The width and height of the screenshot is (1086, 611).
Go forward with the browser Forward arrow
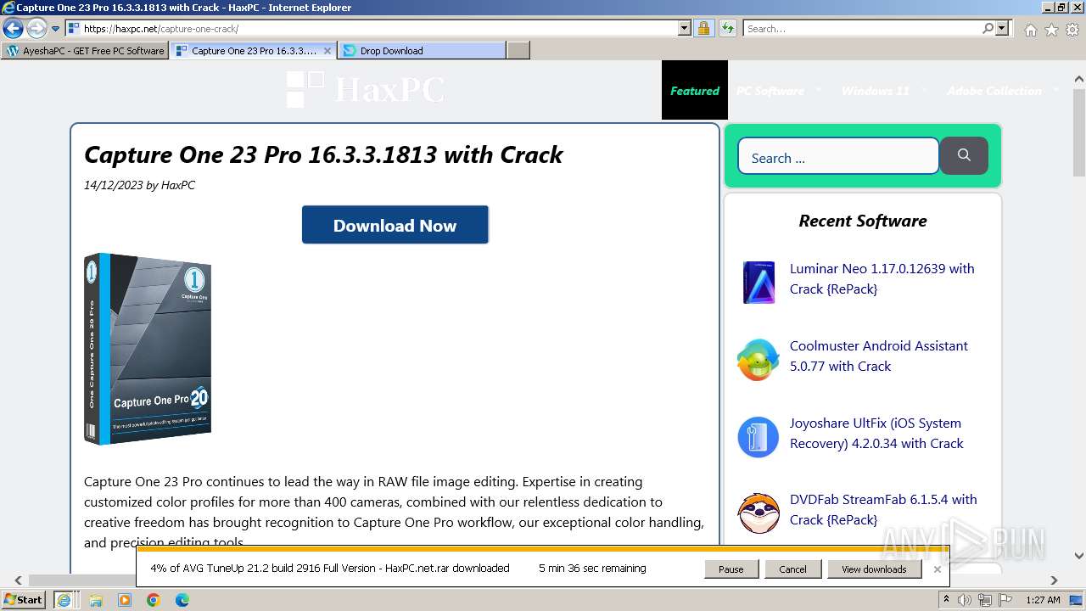tap(36, 28)
